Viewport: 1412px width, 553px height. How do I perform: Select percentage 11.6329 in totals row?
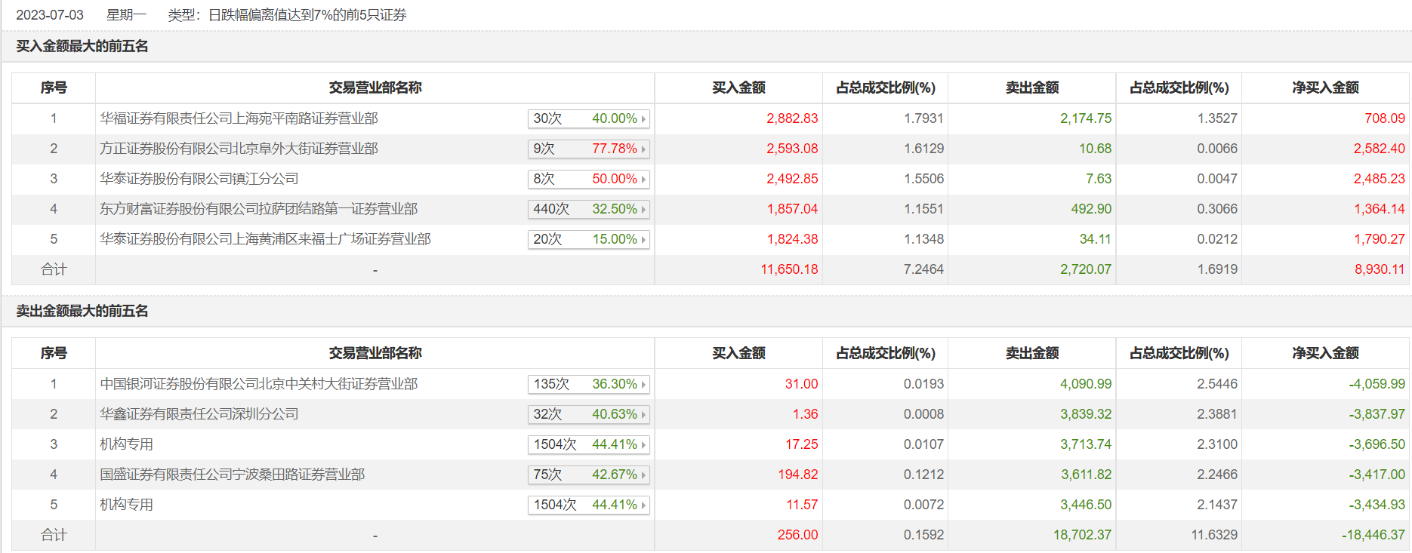point(1214,535)
